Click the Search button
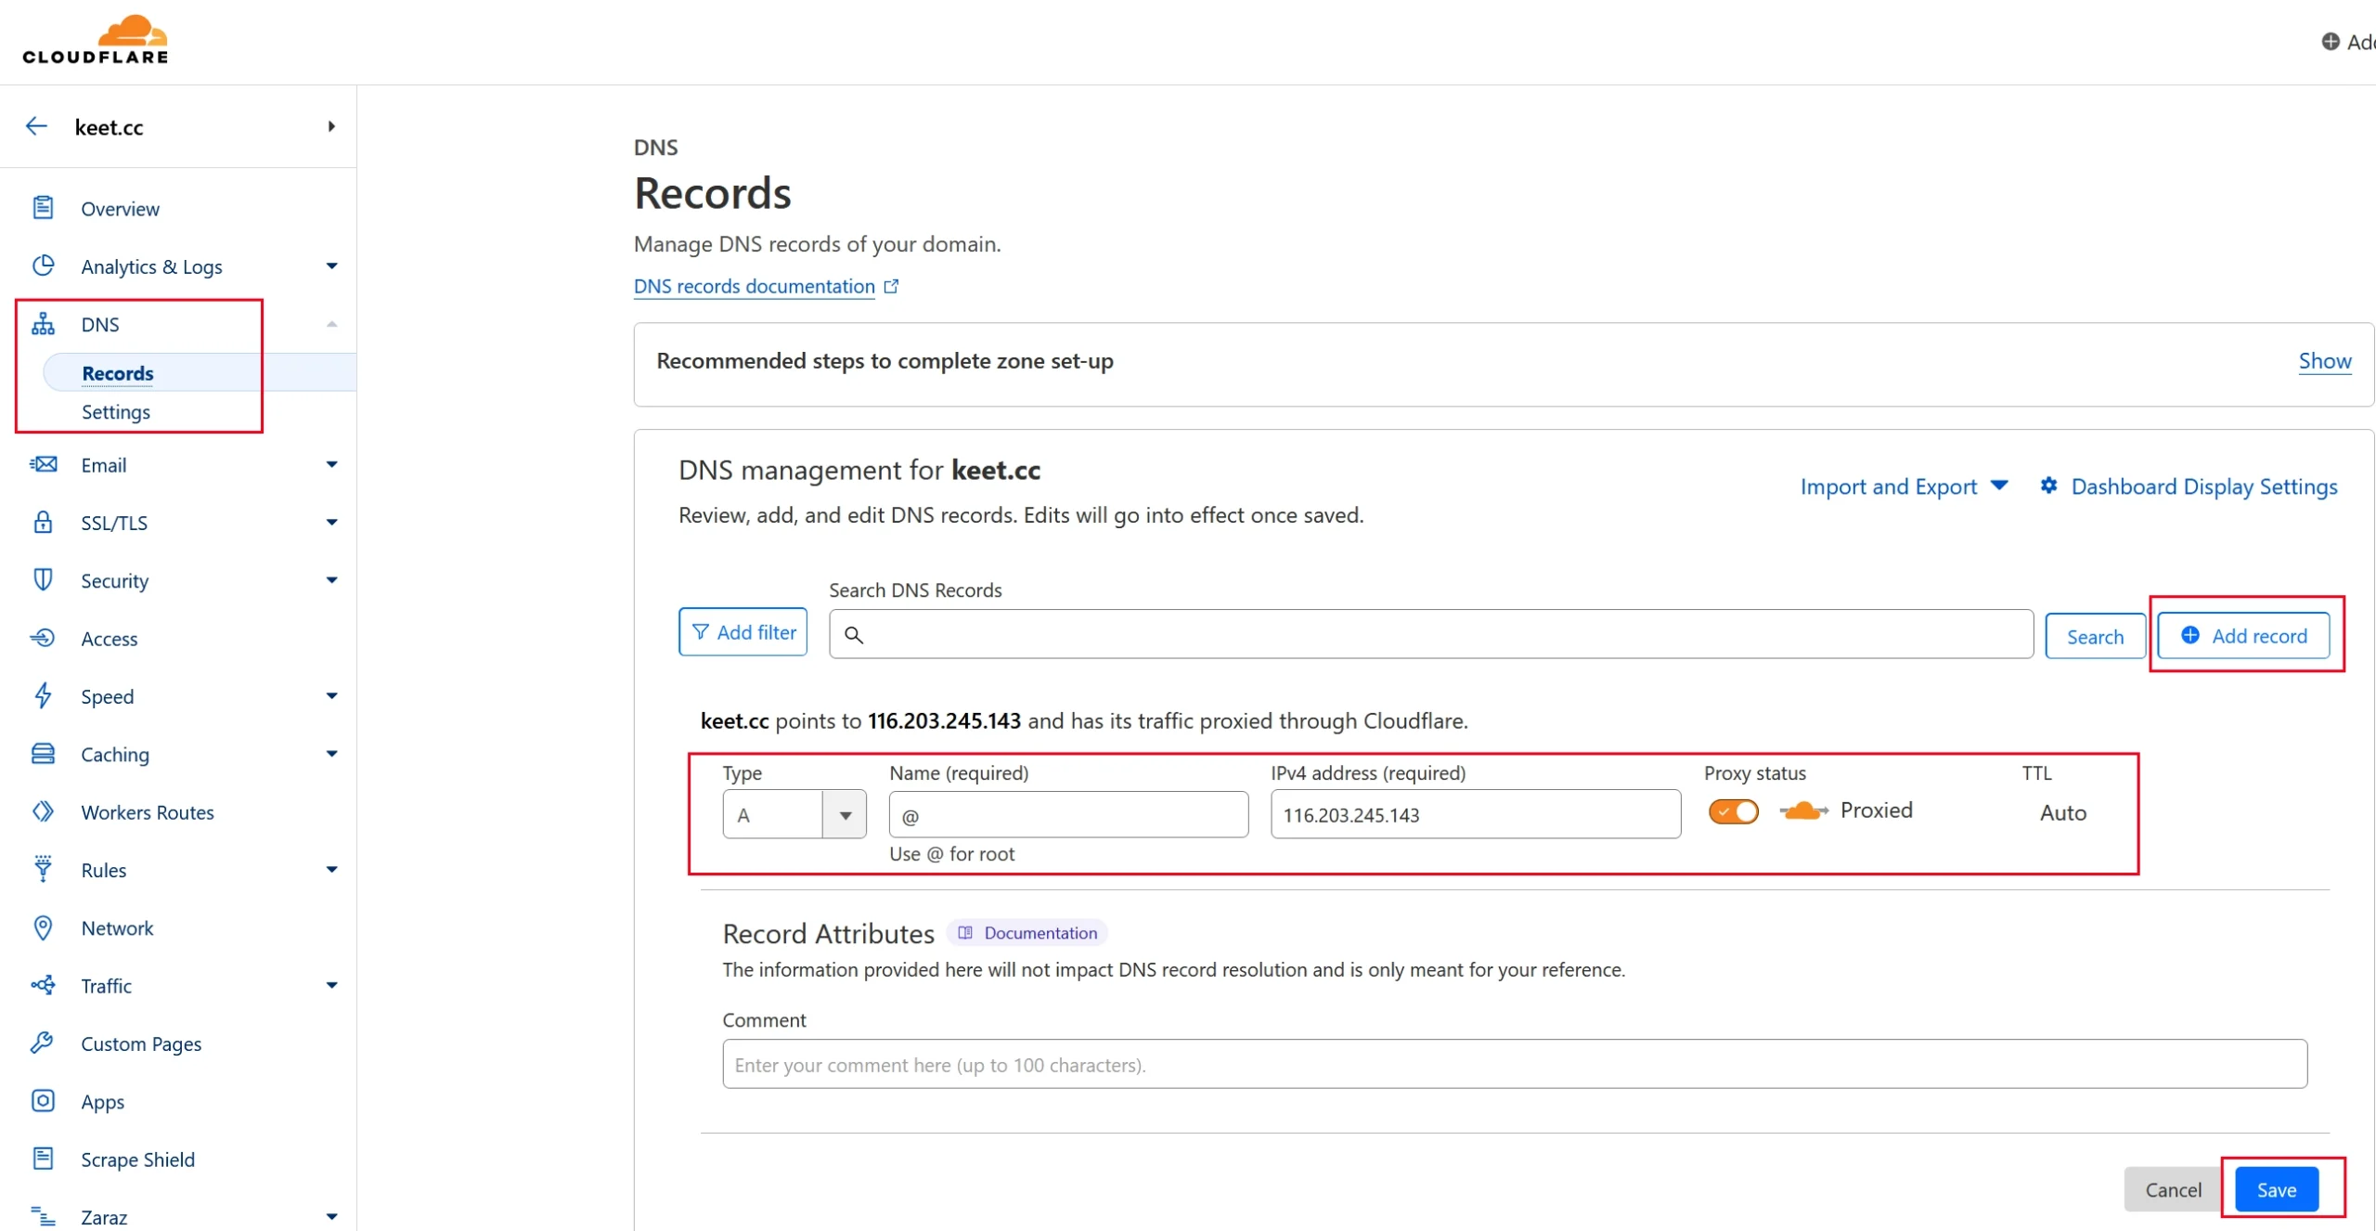This screenshot has height=1231, width=2376. [x=2095, y=636]
